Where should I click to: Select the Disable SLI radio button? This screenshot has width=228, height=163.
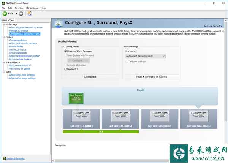(x=66, y=69)
